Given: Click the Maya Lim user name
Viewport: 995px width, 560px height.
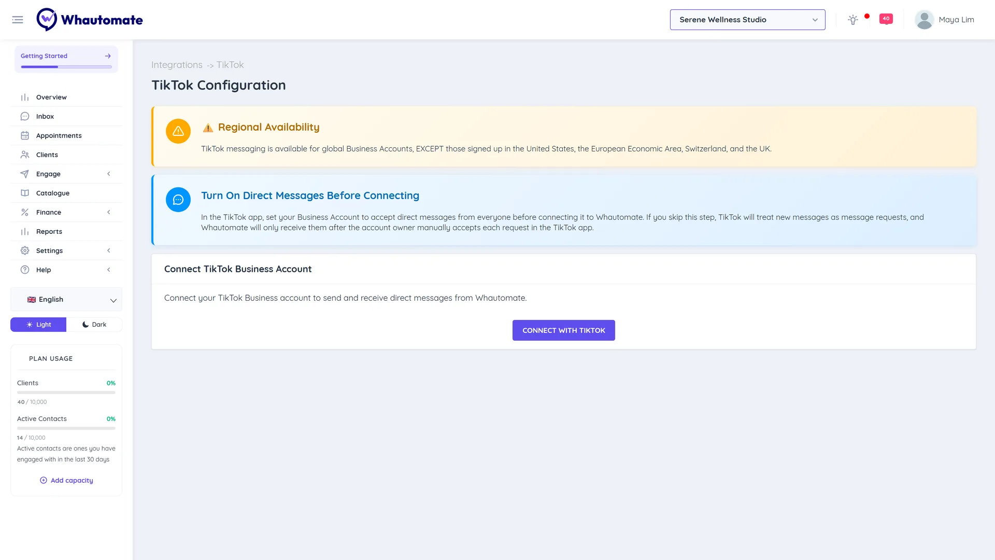Looking at the screenshot, I should point(956,20).
